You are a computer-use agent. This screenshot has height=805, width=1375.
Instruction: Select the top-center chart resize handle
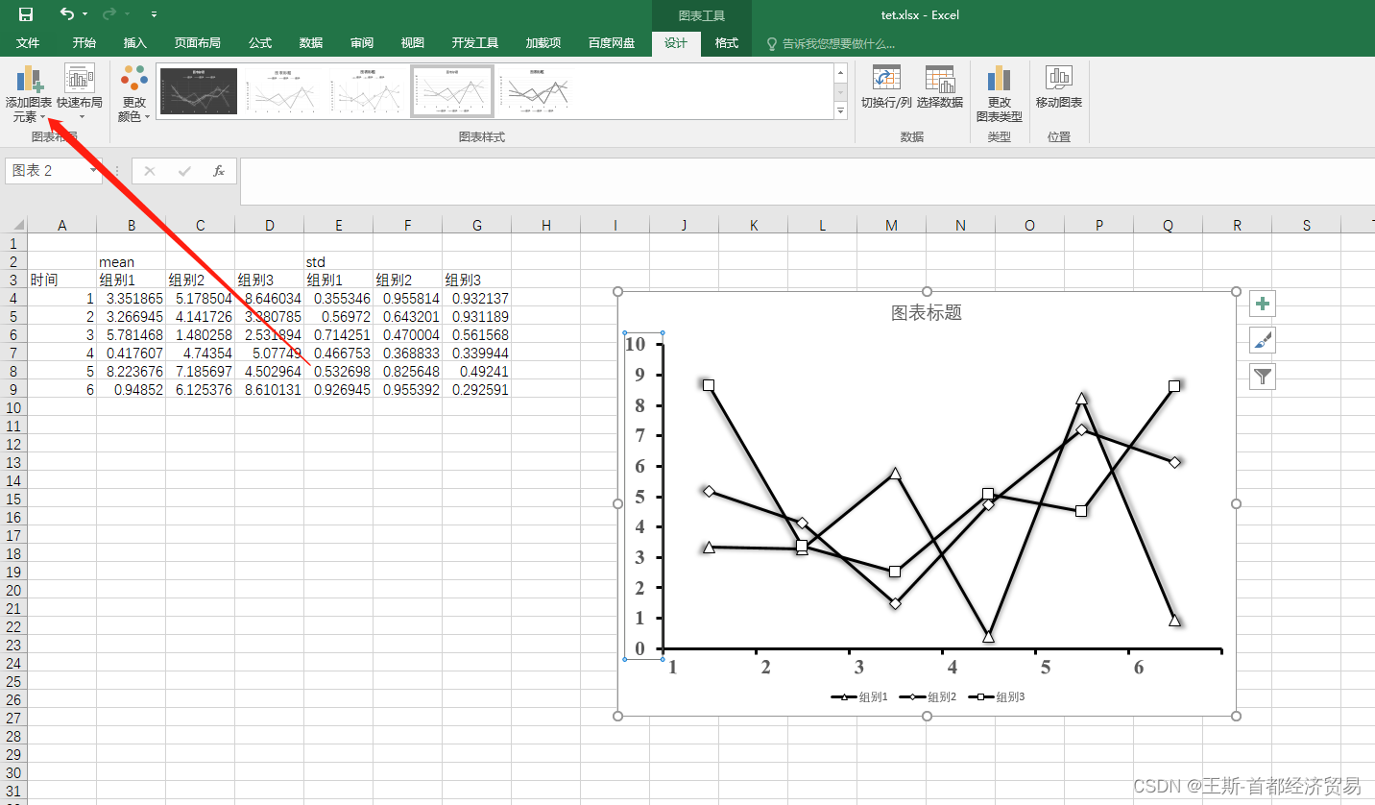[927, 291]
